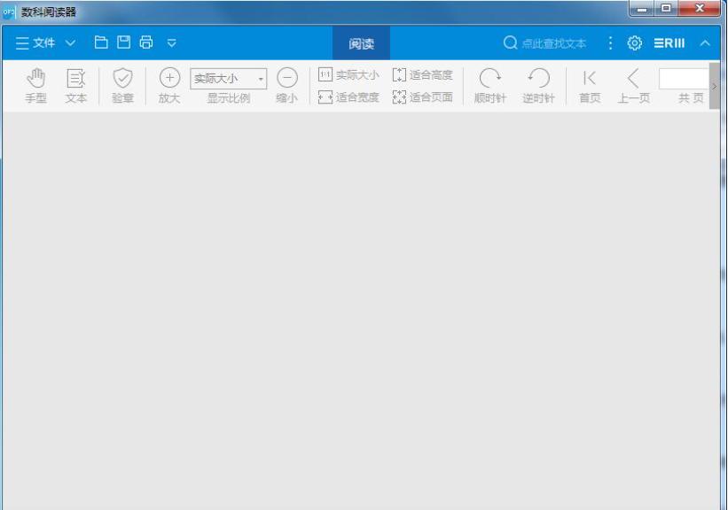Screen dimensions: 728x510
Task: Click the search magnifier icon
Action: click(510, 43)
